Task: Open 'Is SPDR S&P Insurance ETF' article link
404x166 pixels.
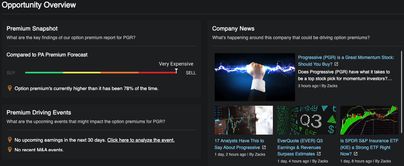Action: [x=369, y=147]
